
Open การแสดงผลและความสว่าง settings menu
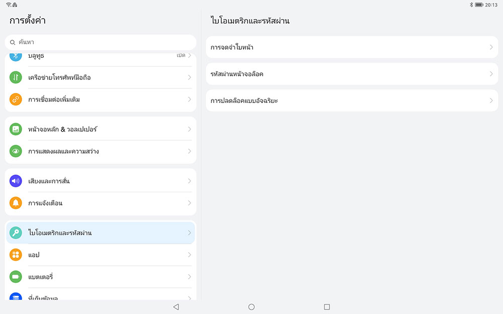(x=101, y=151)
